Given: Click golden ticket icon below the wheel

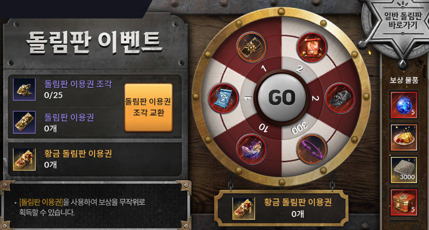Looking at the screenshot, I should [243, 208].
